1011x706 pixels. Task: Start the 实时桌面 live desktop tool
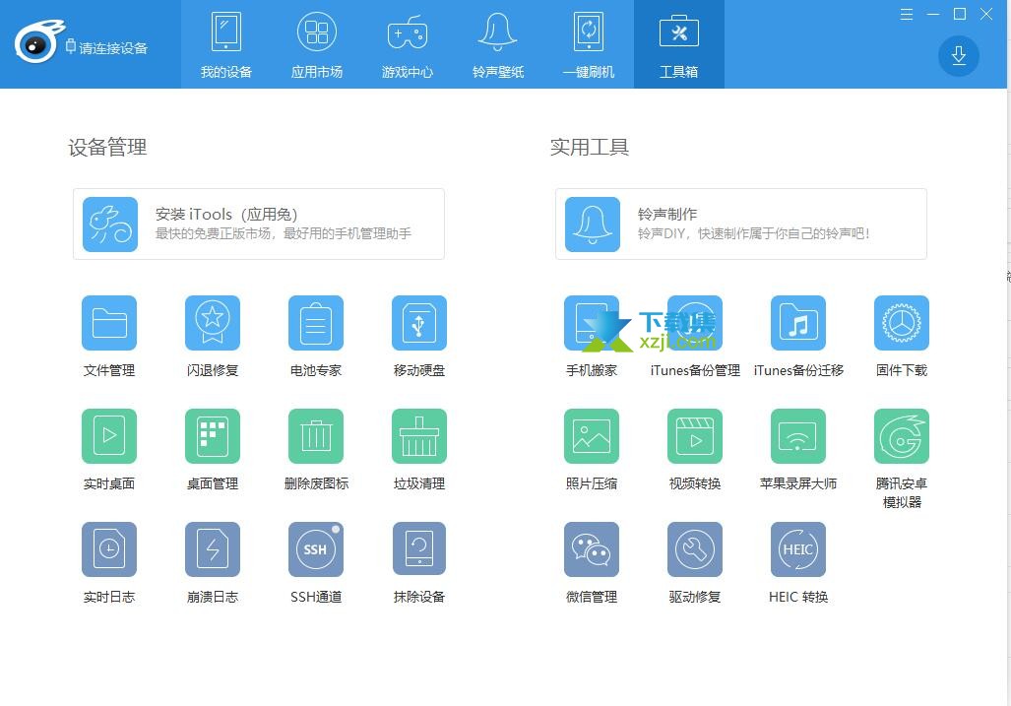point(109,436)
